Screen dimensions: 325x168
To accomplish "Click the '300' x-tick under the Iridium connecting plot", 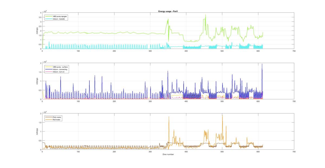I will 150,101.
